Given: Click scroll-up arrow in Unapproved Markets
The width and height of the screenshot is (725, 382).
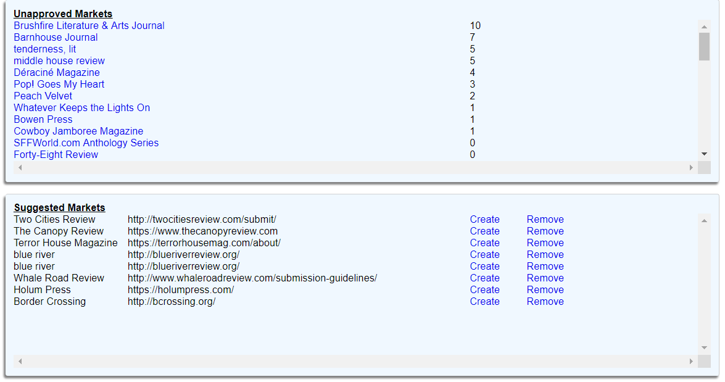Looking at the screenshot, I should pyautogui.click(x=704, y=27).
